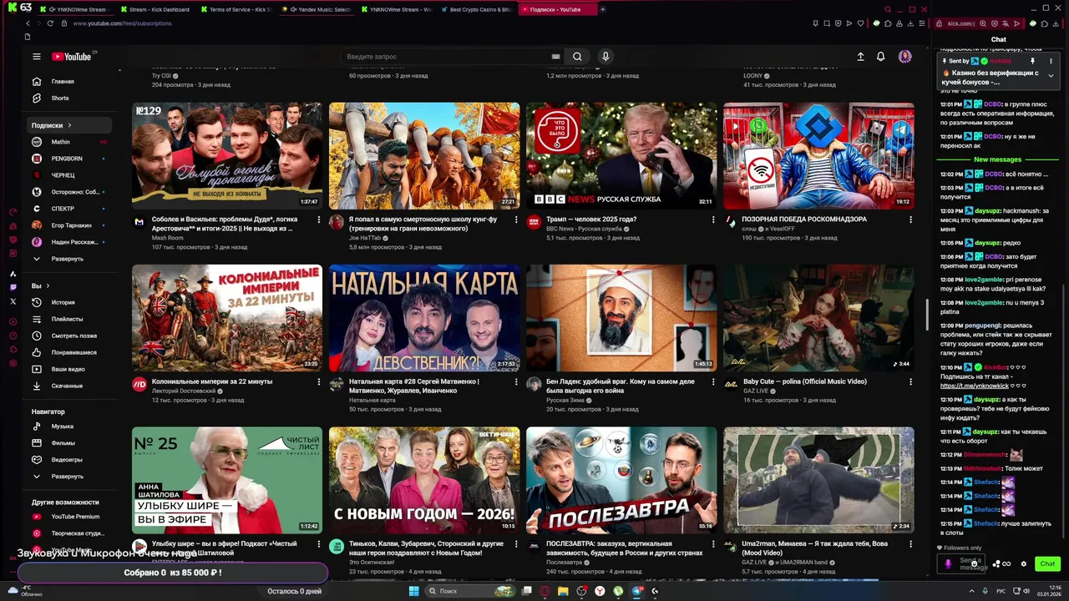Go back with the browser back arrow
This screenshot has height=601, width=1069.
click(x=28, y=23)
